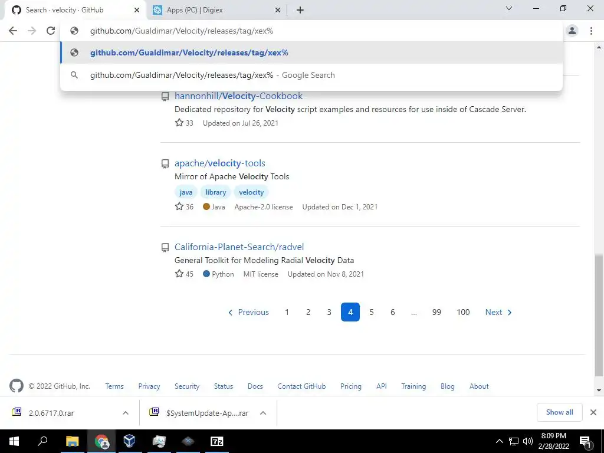The width and height of the screenshot is (604, 453).
Task: Open California-Planet-Search/radvel repository
Action: click(239, 247)
